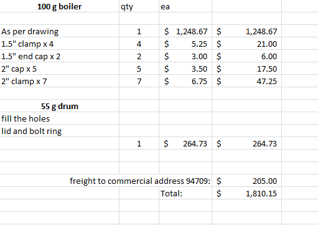Click the 2" clamp x 7 description cell
The width and height of the screenshot is (318, 225).
click(60, 81)
